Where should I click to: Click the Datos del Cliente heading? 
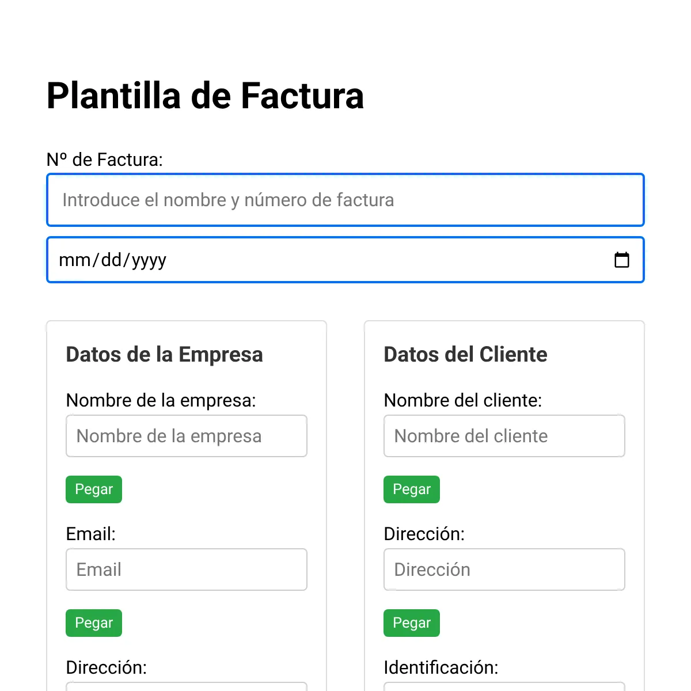pos(466,354)
